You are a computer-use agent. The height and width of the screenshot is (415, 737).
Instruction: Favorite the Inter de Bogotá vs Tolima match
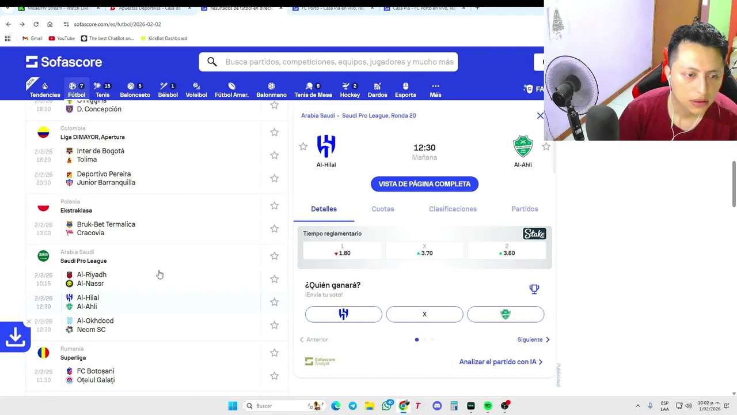tap(274, 155)
